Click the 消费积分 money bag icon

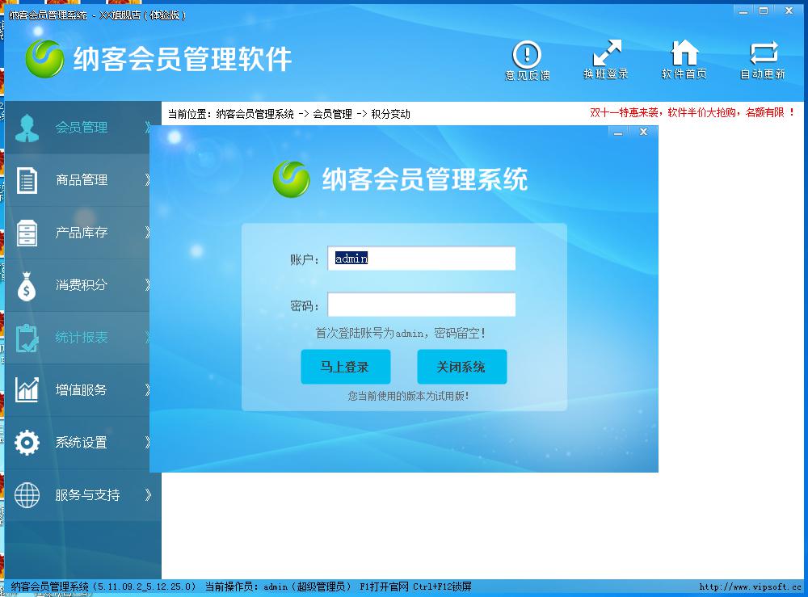[x=27, y=284]
